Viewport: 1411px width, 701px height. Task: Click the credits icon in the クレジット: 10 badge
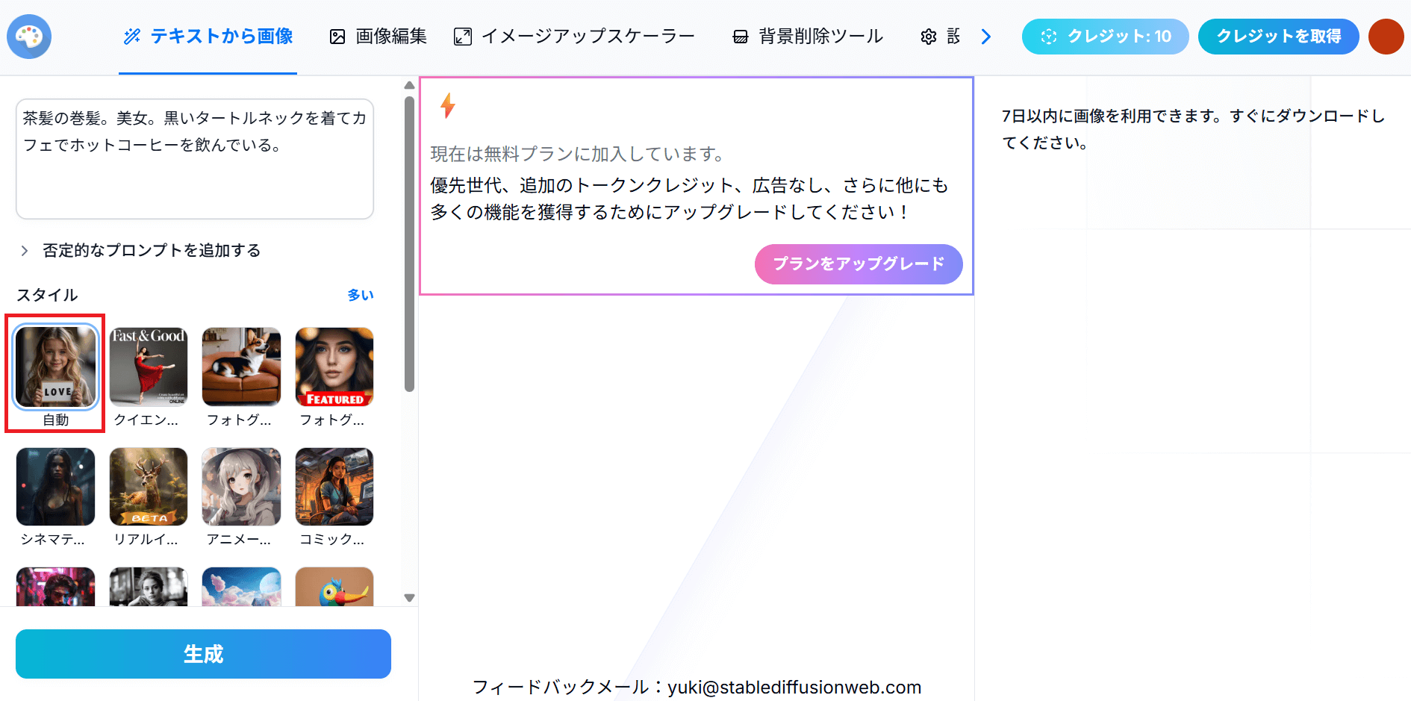[1050, 36]
